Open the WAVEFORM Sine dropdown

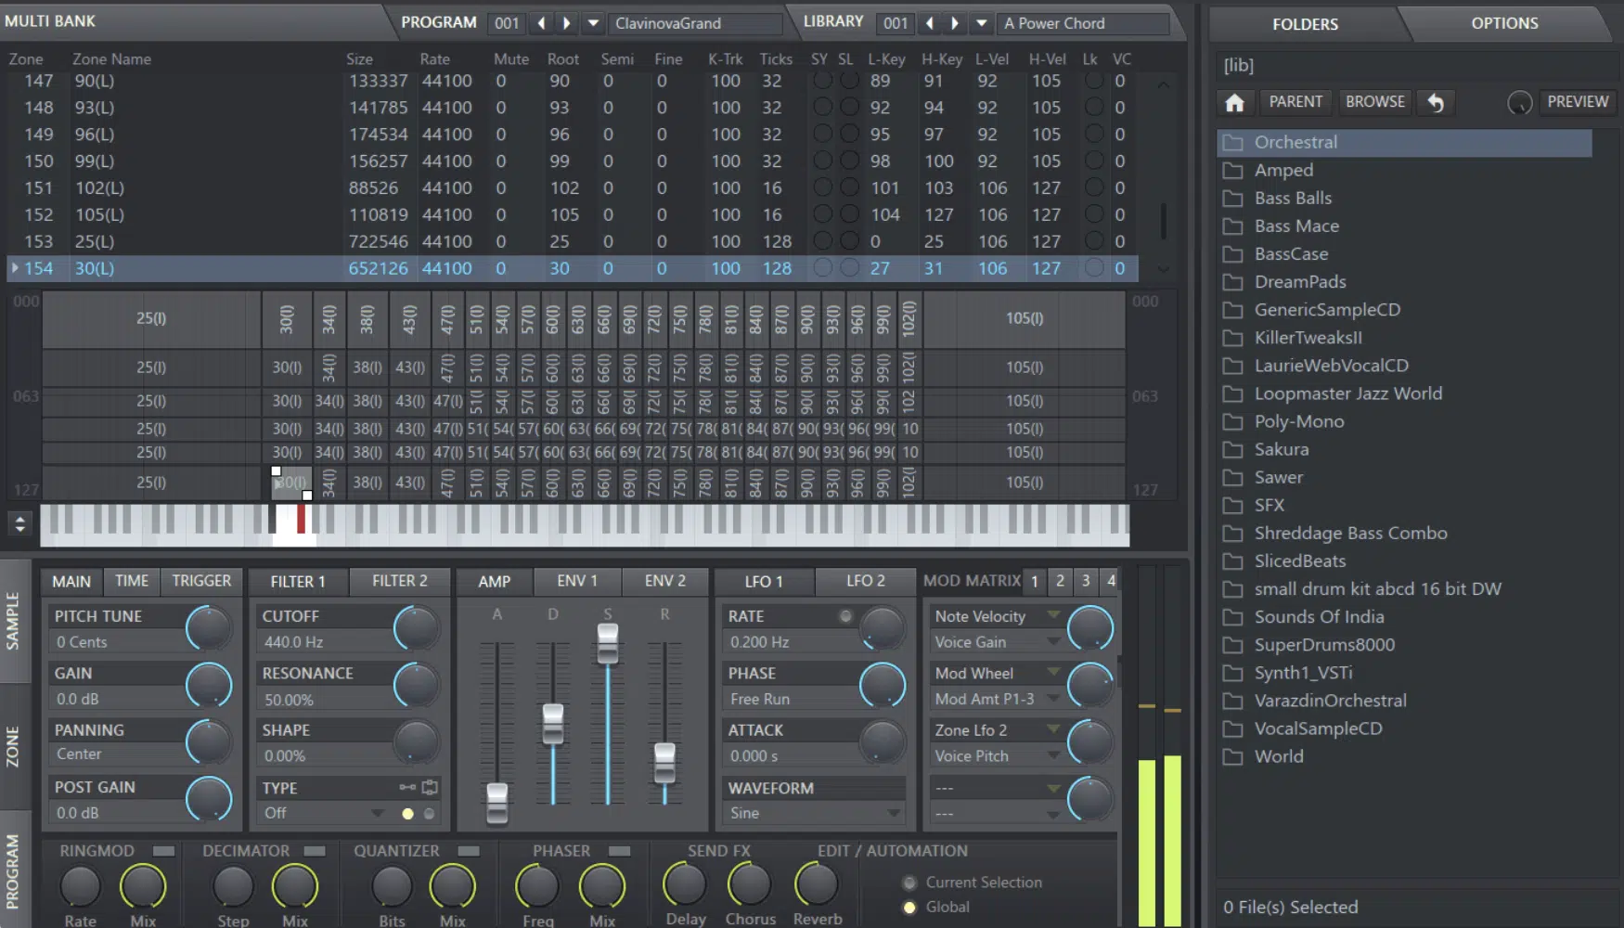pos(893,813)
